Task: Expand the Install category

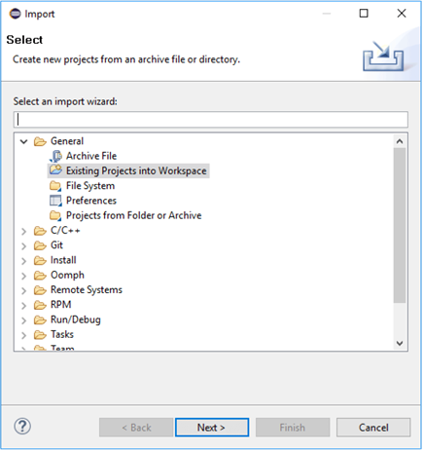Action: coord(23,261)
